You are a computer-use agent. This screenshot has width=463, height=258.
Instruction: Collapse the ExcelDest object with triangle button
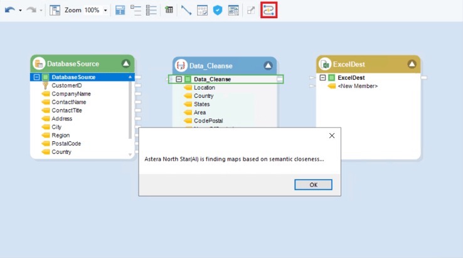412,64
